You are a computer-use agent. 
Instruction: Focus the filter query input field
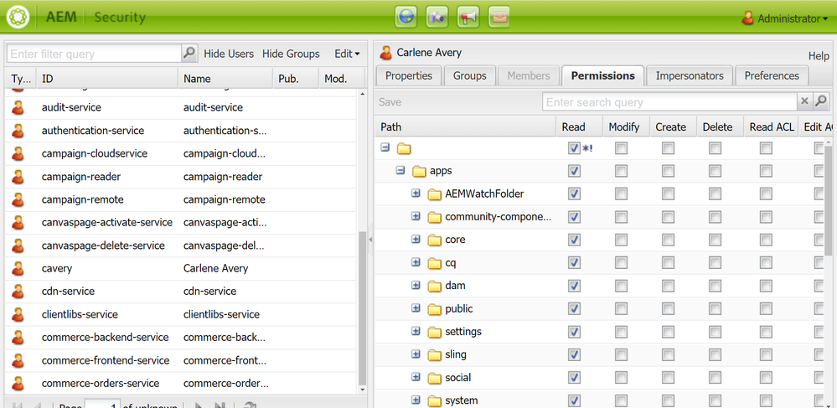(95, 54)
